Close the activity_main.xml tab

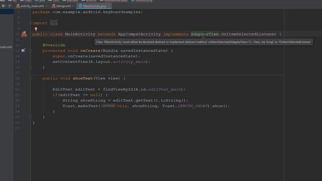(x=46, y=6)
